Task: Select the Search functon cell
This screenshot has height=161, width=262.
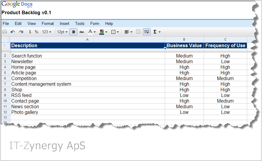Action: tap(87, 56)
